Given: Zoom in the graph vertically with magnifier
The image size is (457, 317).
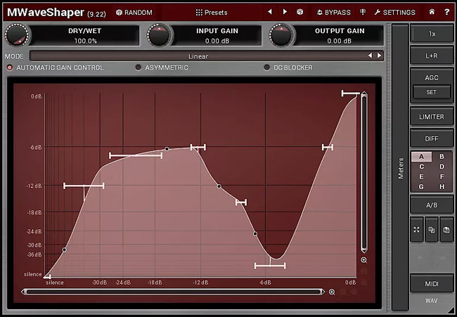Looking at the screenshot, I should click(x=363, y=260).
